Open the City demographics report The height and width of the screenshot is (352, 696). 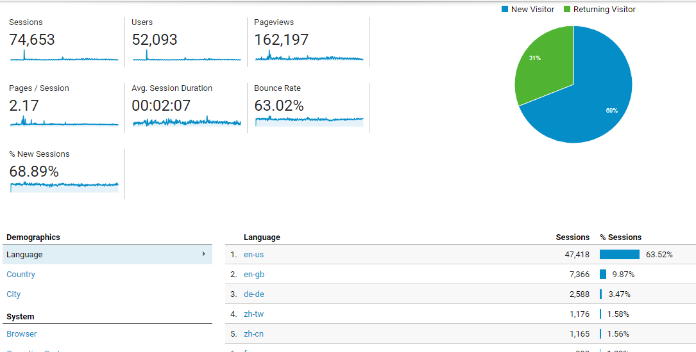[13, 294]
